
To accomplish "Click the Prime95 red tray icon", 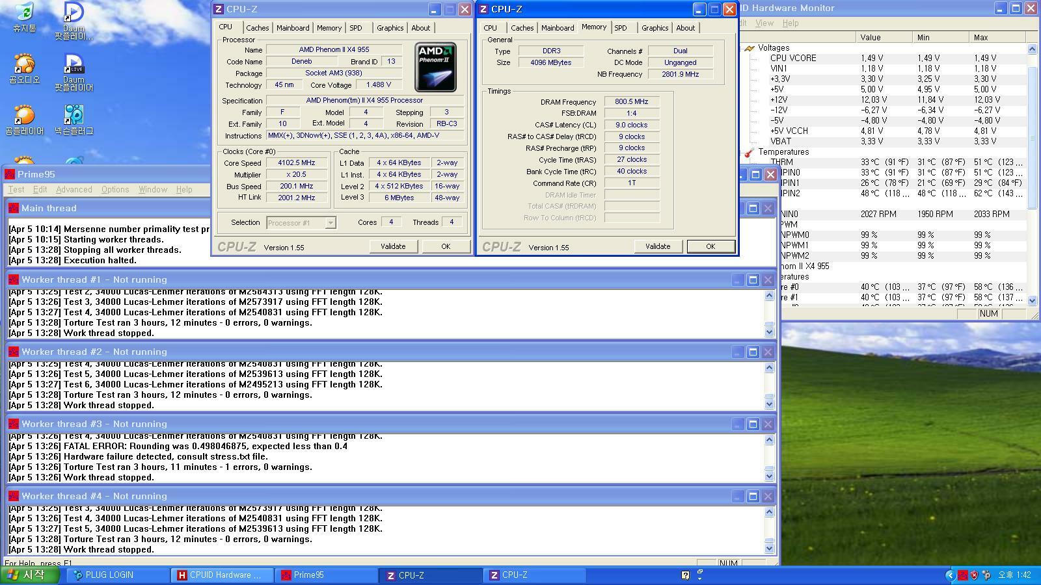I will (962, 575).
